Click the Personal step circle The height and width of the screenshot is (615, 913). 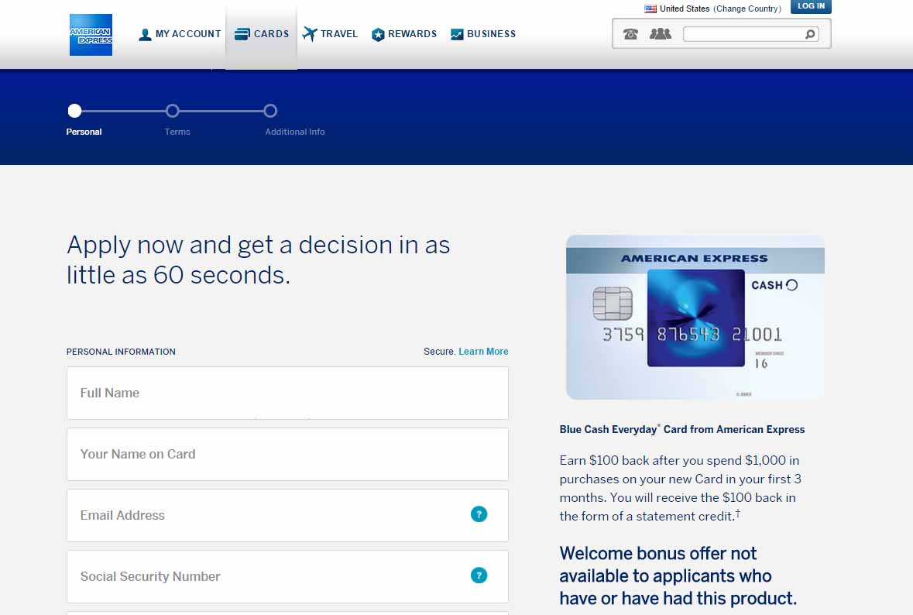pos(74,111)
